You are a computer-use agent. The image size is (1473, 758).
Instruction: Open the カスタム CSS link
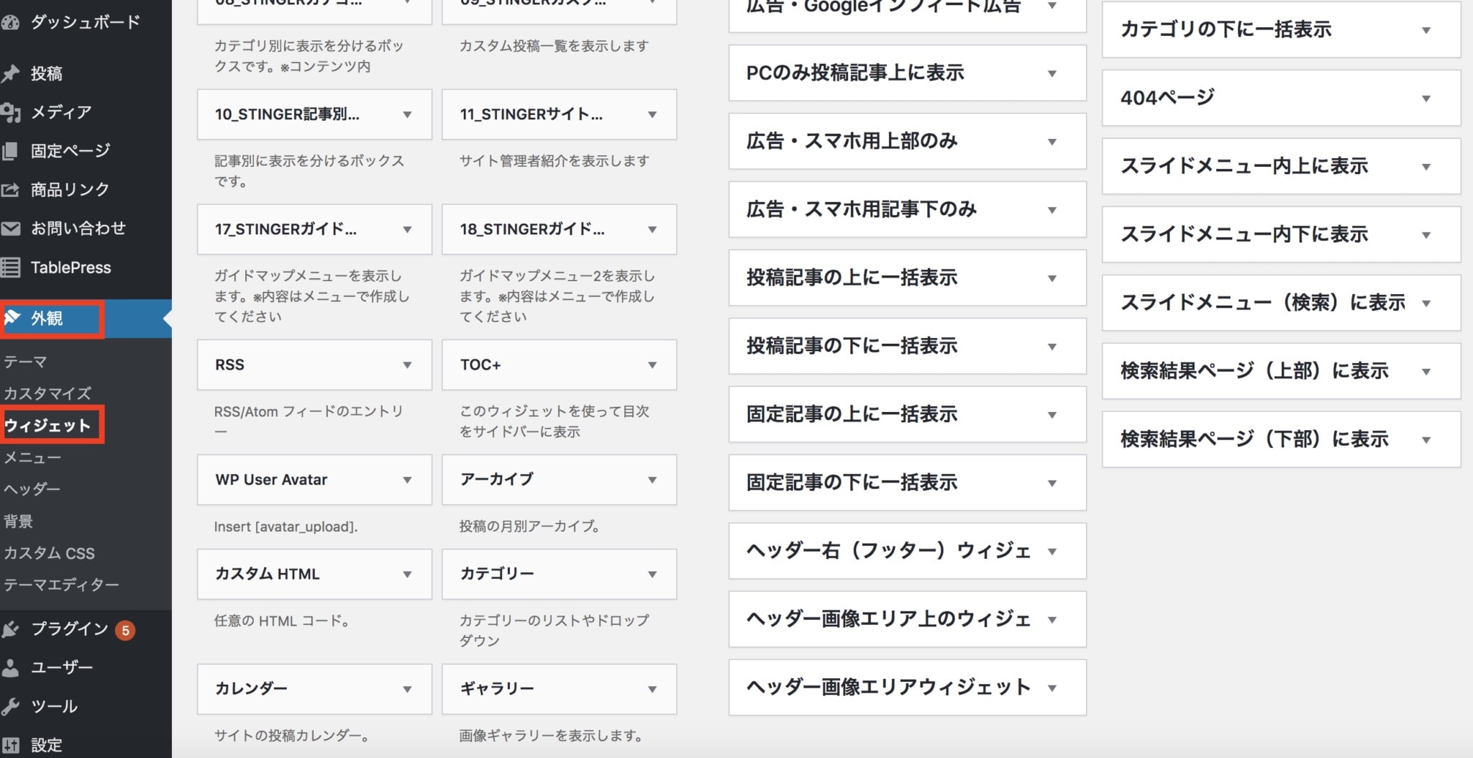click(49, 553)
